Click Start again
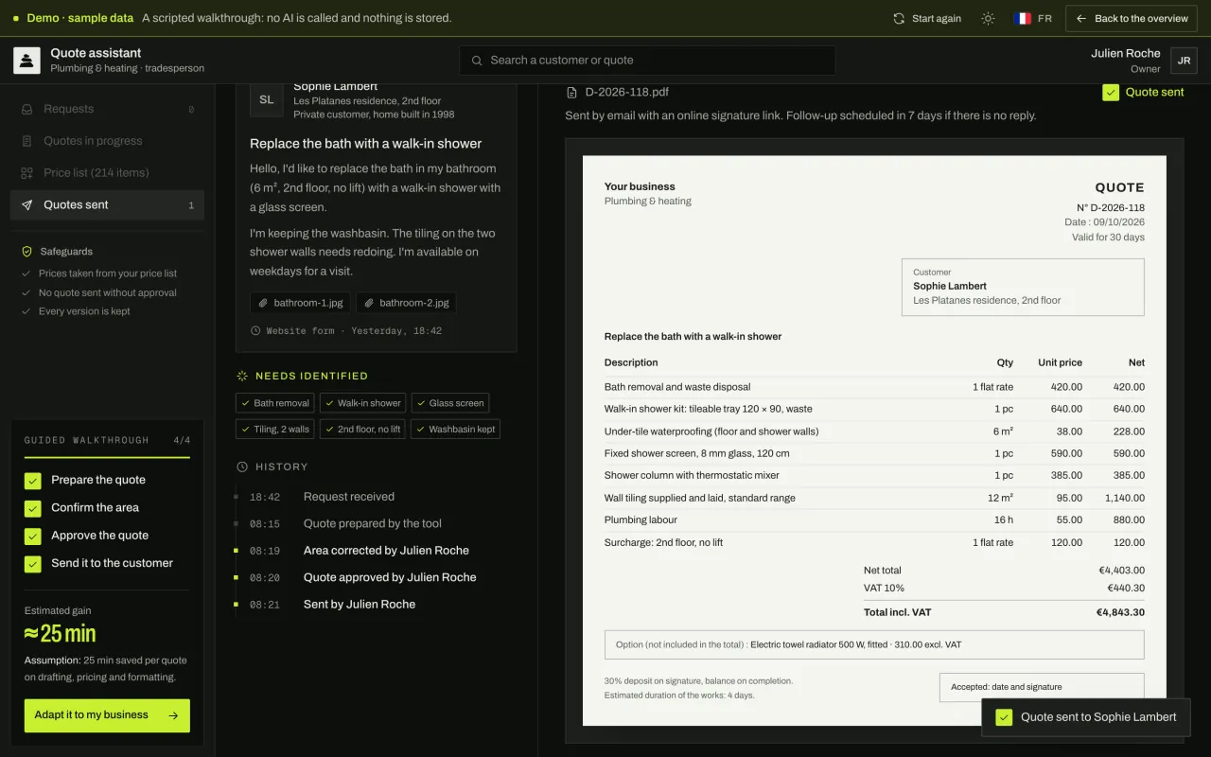1211x757 pixels. click(x=927, y=18)
